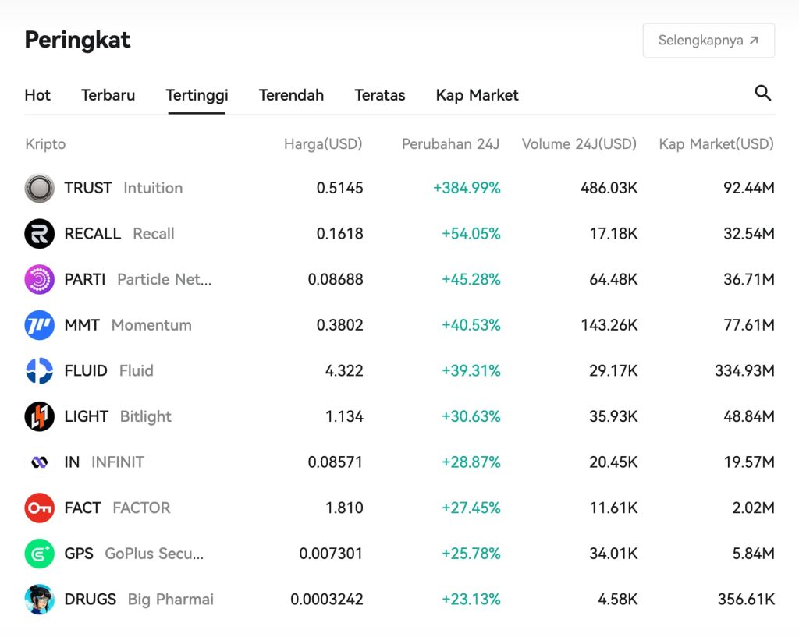Open the Terbaru tab
Screen dimensions: 799x637
[108, 94]
